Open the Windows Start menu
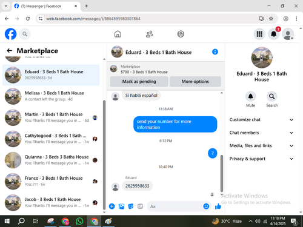The image size is (303, 227). click(7, 221)
